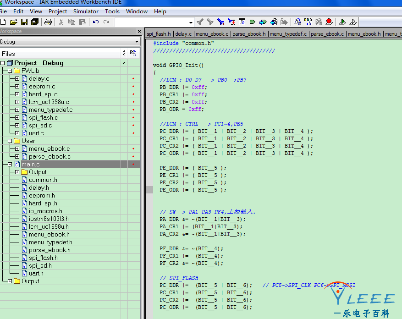Toggle breakpoint with red circle icon

point(329,22)
